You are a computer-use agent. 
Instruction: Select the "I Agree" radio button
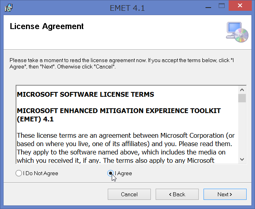[120, 173]
